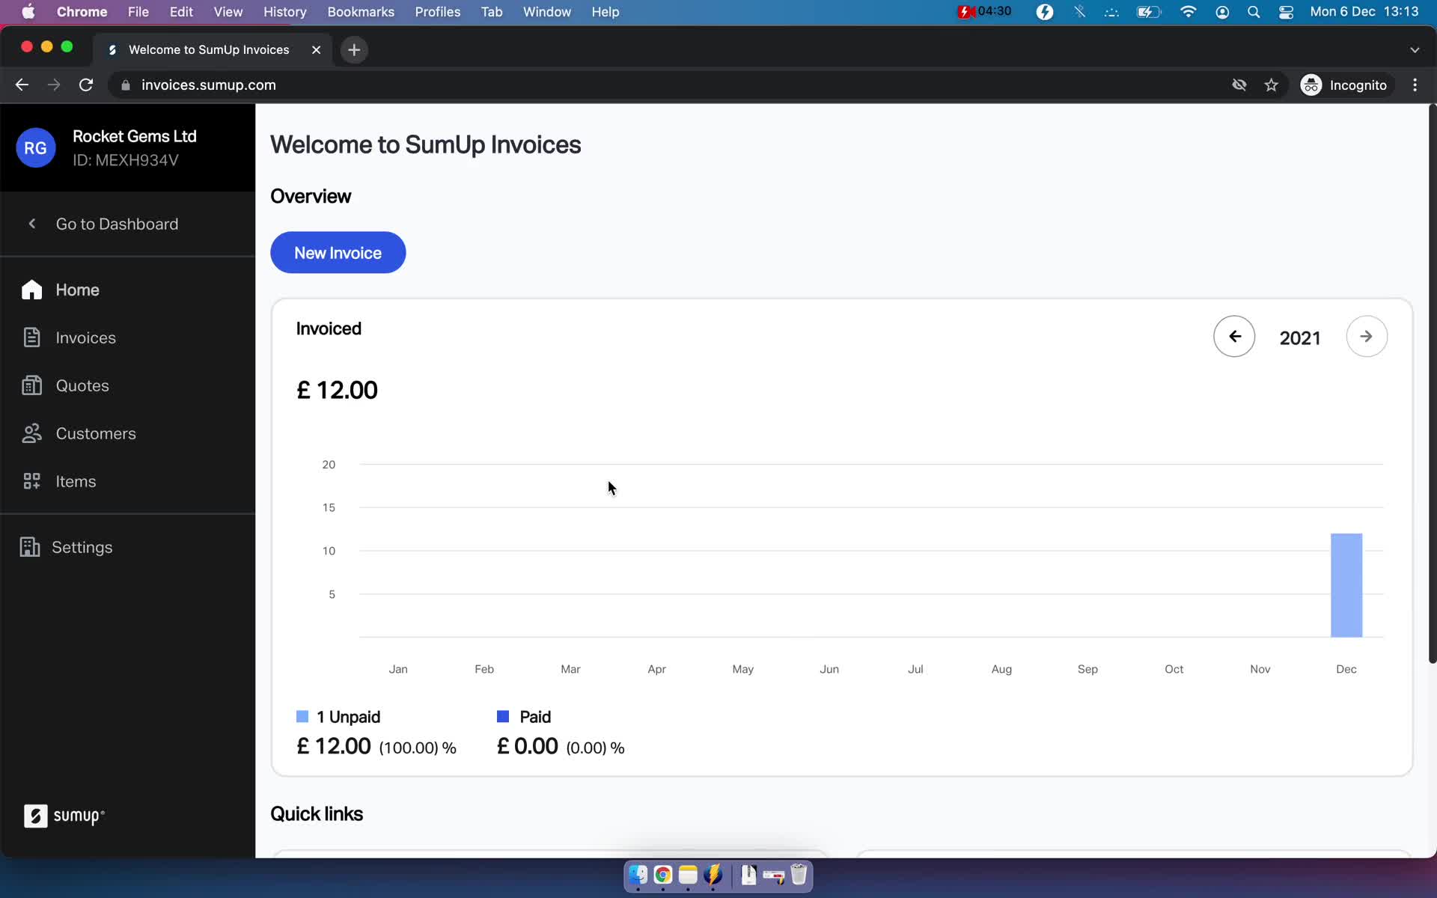This screenshot has height=898, width=1437.
Task: Open the Bookmarks menu
Action: point(361,11)
